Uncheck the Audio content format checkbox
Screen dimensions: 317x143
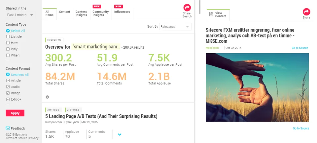coord(8,87)
